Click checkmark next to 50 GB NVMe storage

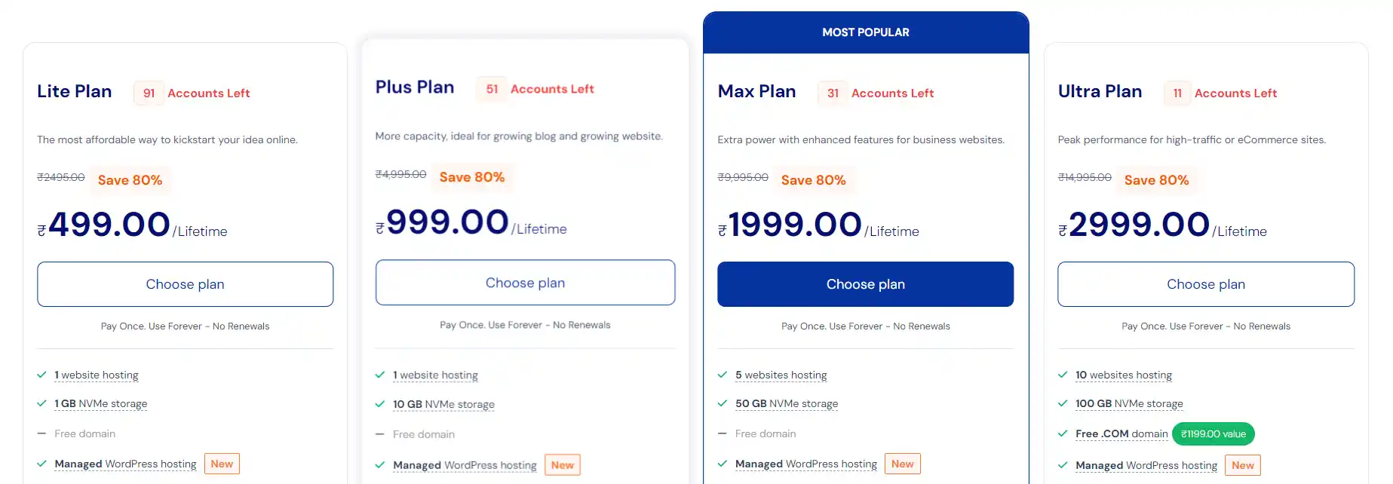[x=723, y=403]
